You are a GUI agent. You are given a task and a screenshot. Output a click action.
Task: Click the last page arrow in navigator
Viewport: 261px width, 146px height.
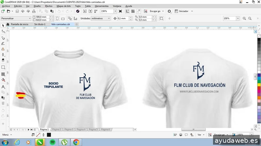(x=32, y=129)
